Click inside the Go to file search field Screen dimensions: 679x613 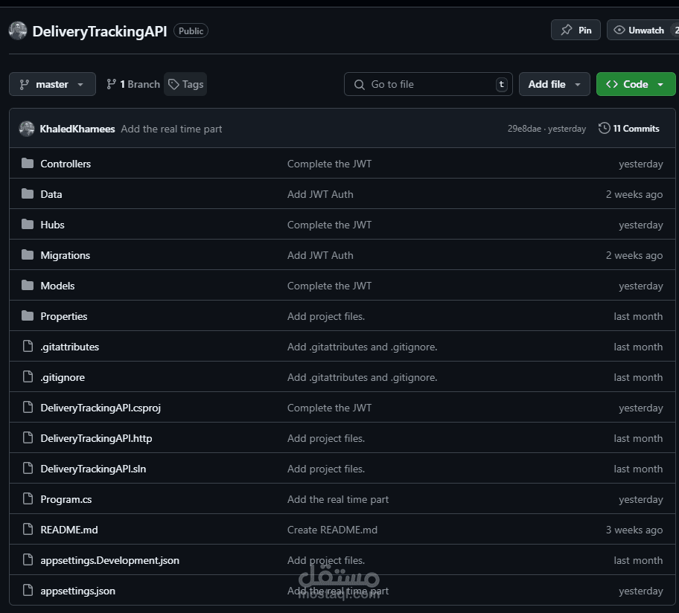click(x=428, y=84)
